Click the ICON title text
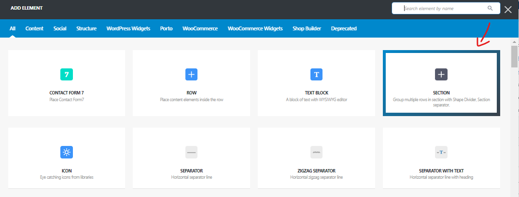Screen dimensions: 519x197 tap(67, 171)
